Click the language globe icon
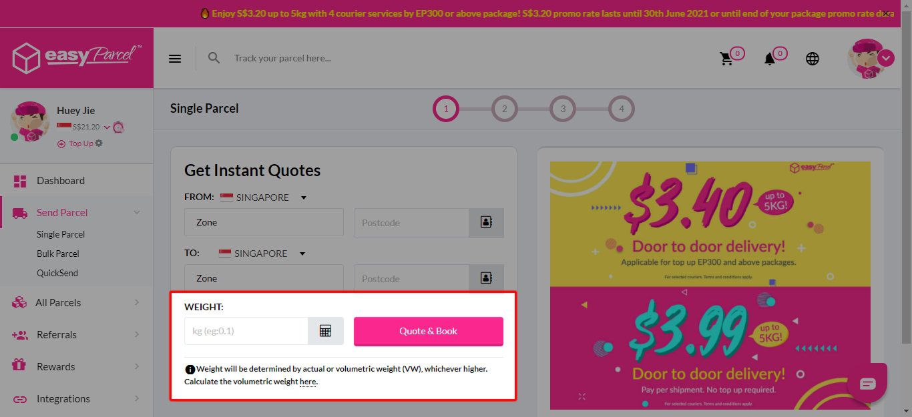This screenshot has width=912, height=417. 812,59
